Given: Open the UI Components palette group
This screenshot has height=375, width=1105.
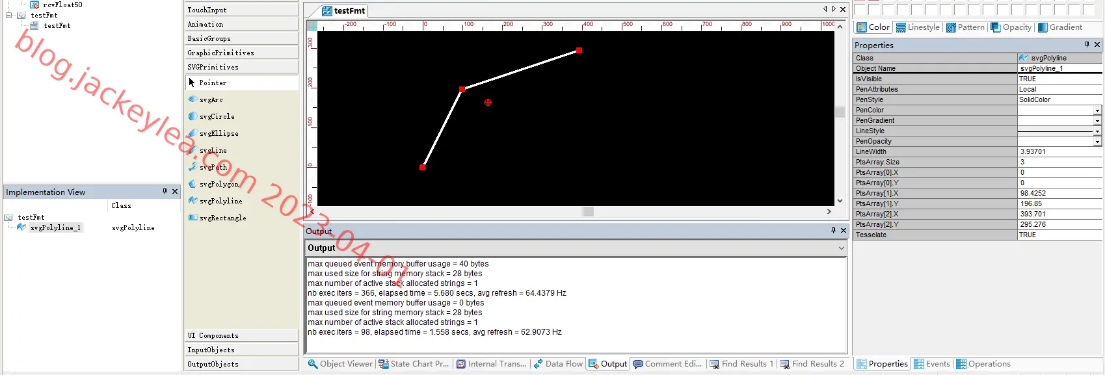Looking at the screenshot, I should tap(241, 335).
